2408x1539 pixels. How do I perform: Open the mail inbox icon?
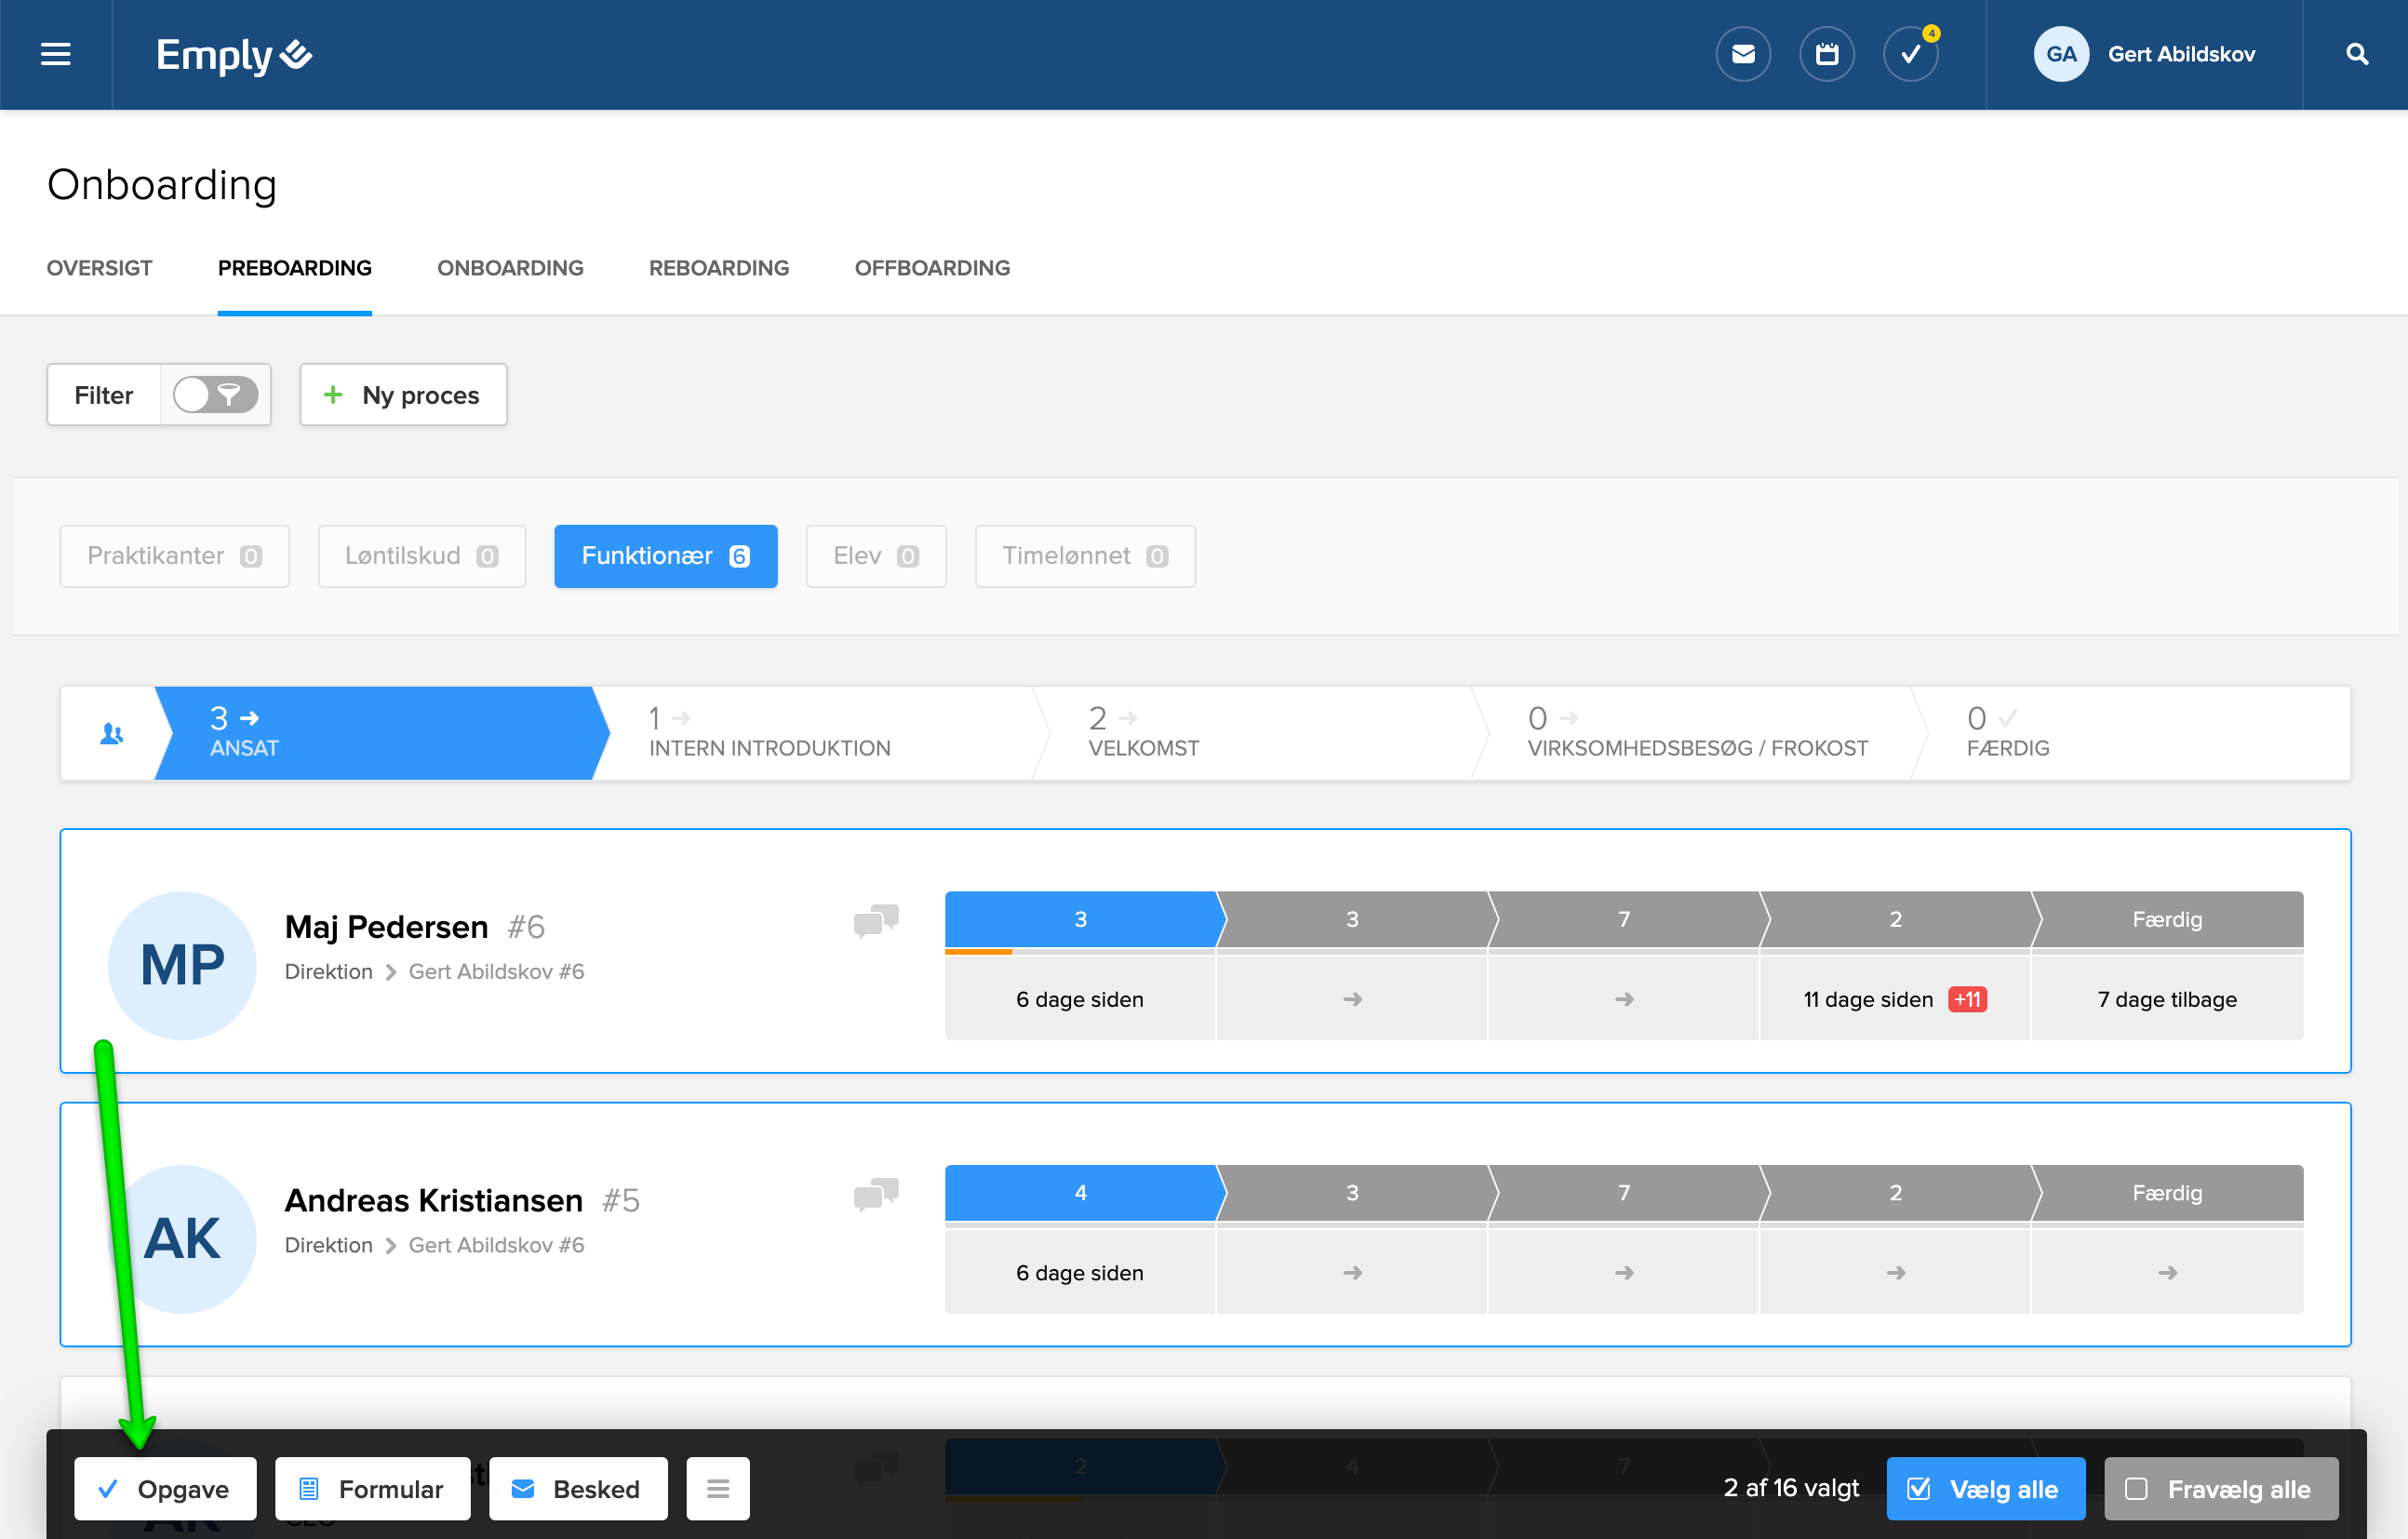(1742, 54)
